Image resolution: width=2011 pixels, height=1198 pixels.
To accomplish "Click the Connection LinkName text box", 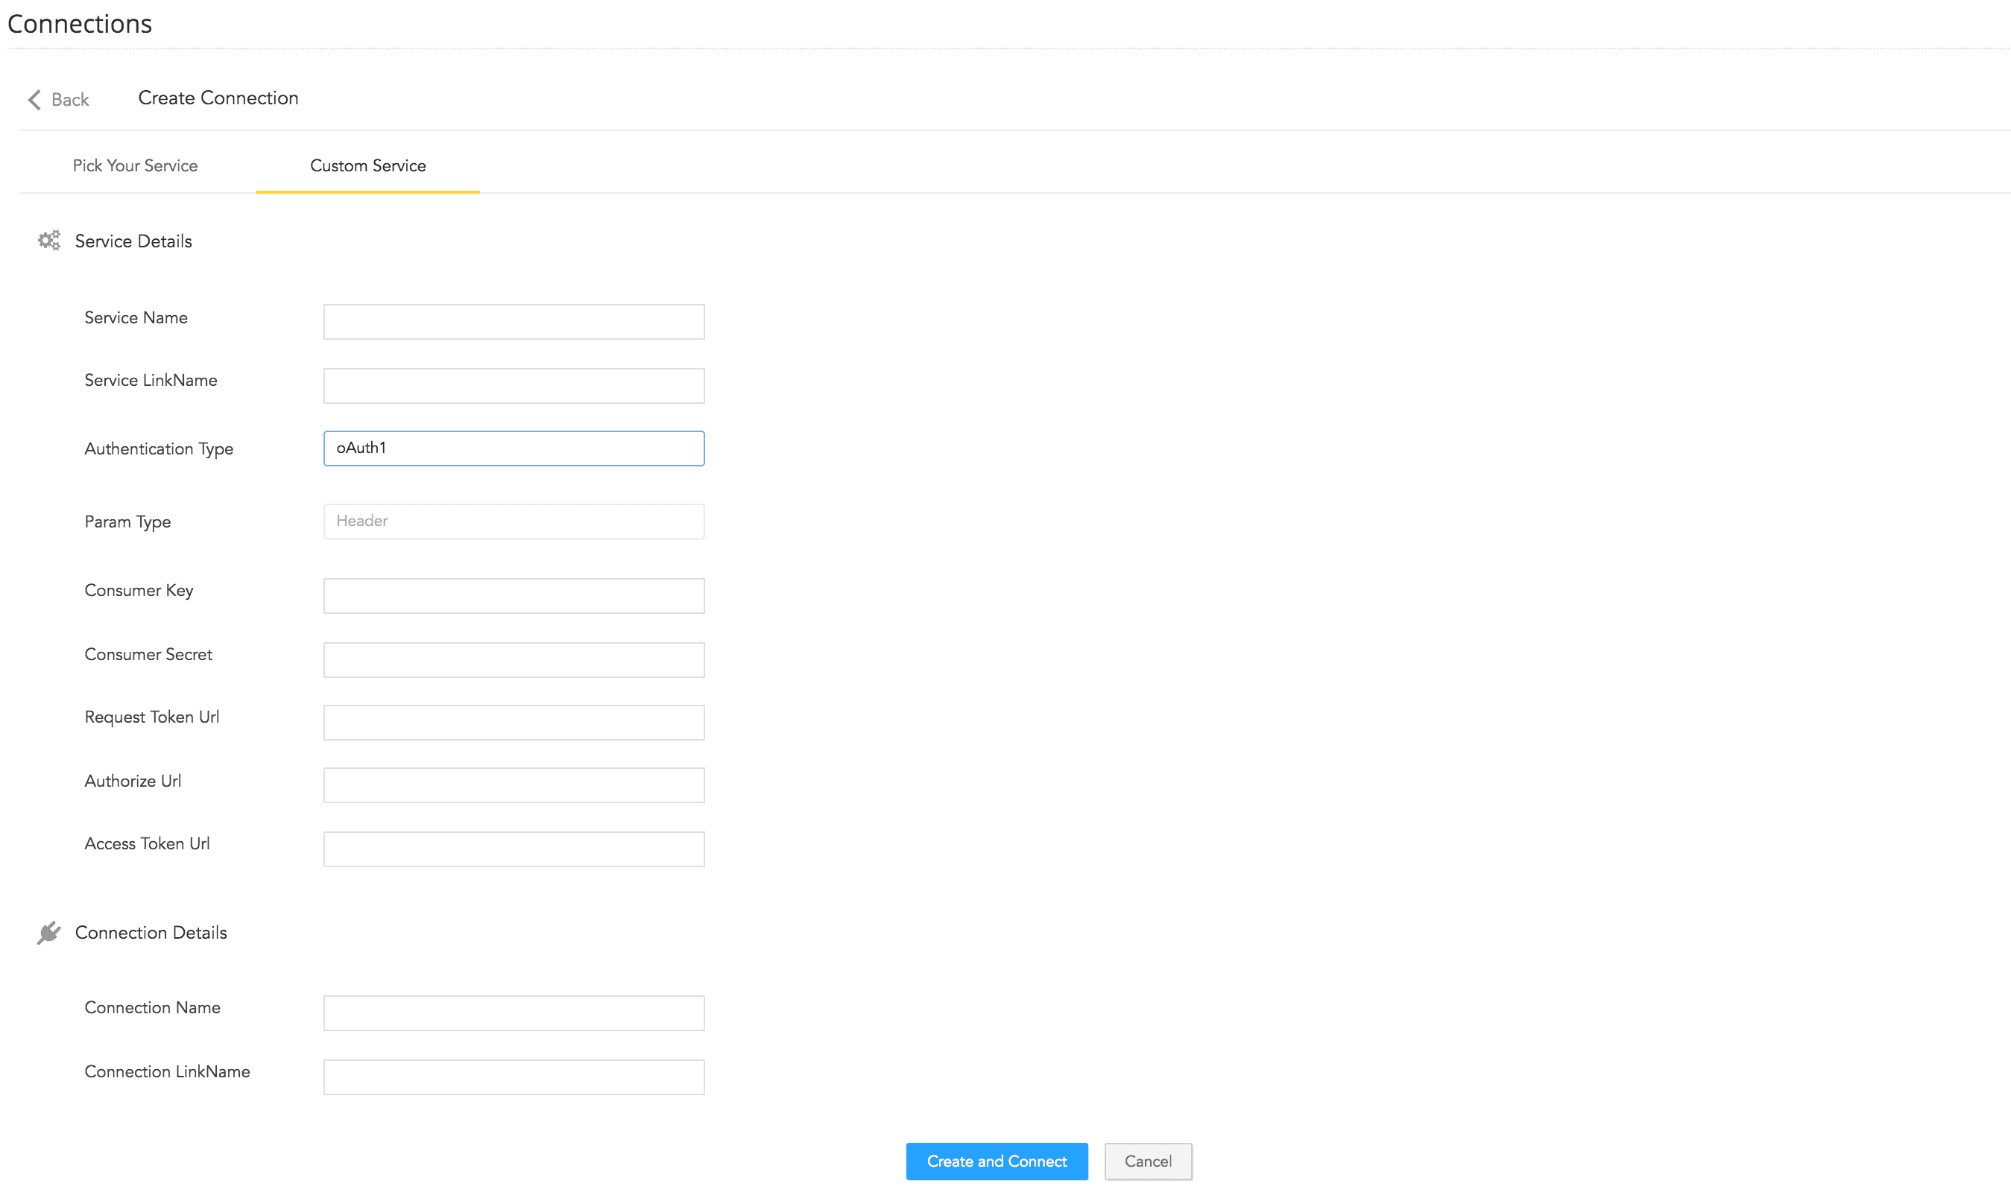I will point(514,1077).
